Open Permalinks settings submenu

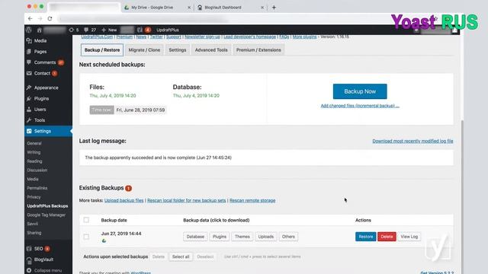[x=37, y=188]
